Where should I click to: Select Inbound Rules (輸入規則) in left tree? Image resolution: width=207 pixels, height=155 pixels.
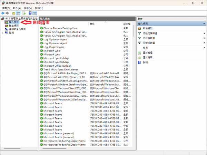click(14, 22)
